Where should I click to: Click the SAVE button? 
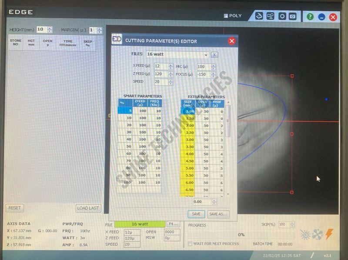point(196,214)
